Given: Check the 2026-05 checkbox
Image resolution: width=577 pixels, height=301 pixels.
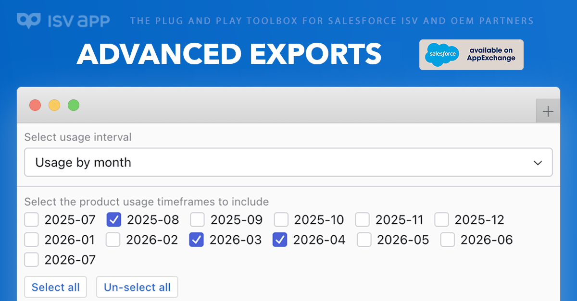Looking at the screenshot, I should [x=364, y=240].
